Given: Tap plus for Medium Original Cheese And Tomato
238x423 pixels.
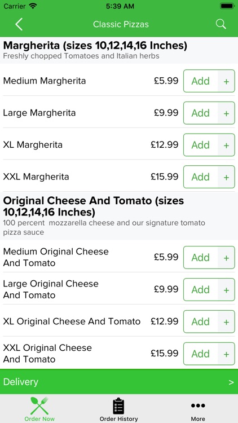Looking at the screenshot, I should (226, 258).
